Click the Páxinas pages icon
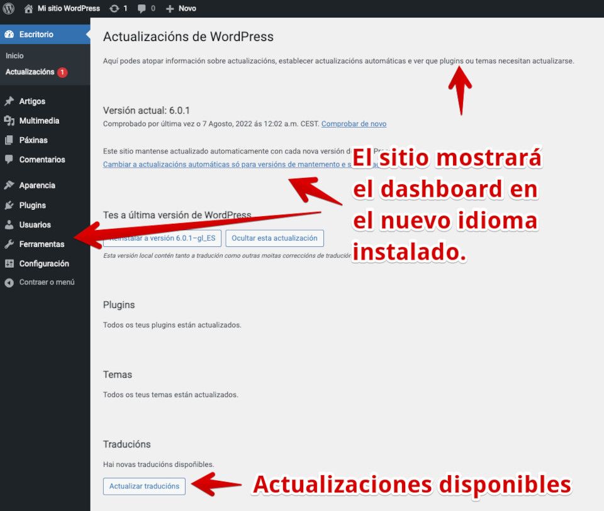 [x=9, y=140]
